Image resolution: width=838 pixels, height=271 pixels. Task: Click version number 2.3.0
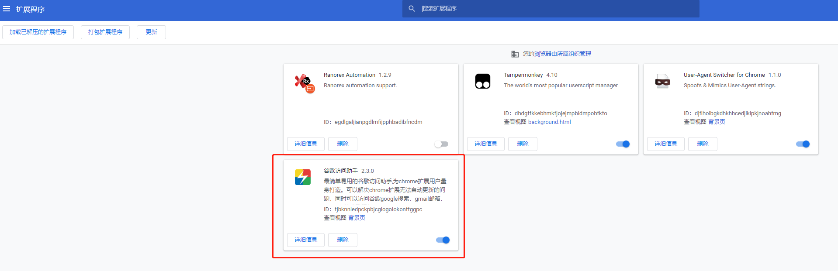pyautogui.click(x=367, y=171)
